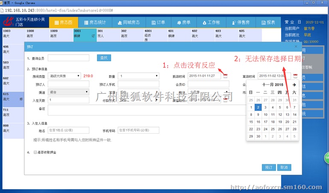Select date 28 in calendar

point(294,129)
